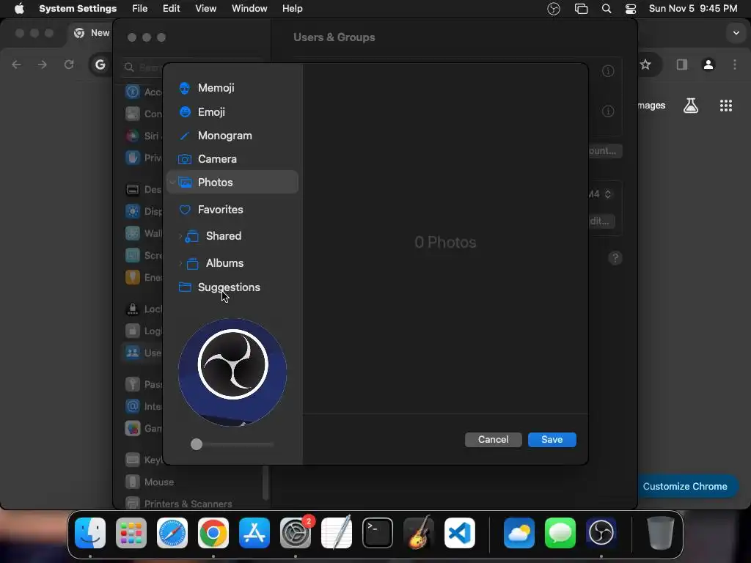The image size is (751, 563).
Task: Collapse the Photos disclosure arrow
Action: pyautogui.click(x=172, y=183)
